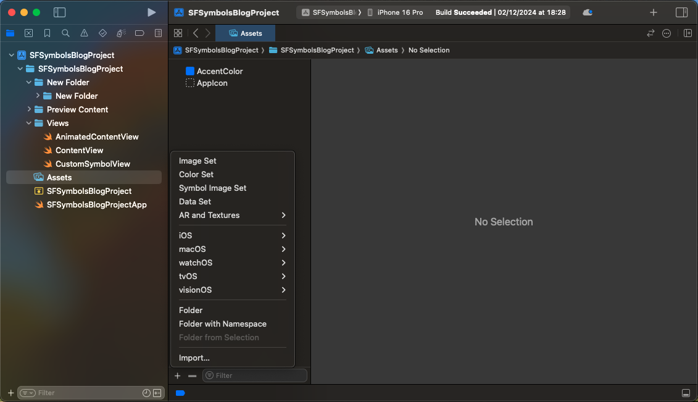Toggle the debug area button
The width and height of the screenshot is (698, 402).
coord(686,393)
